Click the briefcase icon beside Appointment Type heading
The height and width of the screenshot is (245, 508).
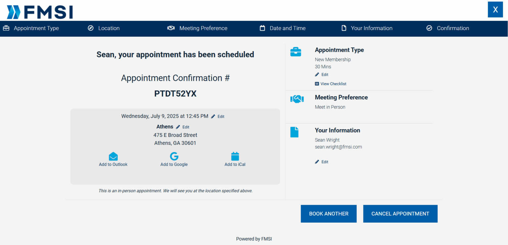point(295,52)
